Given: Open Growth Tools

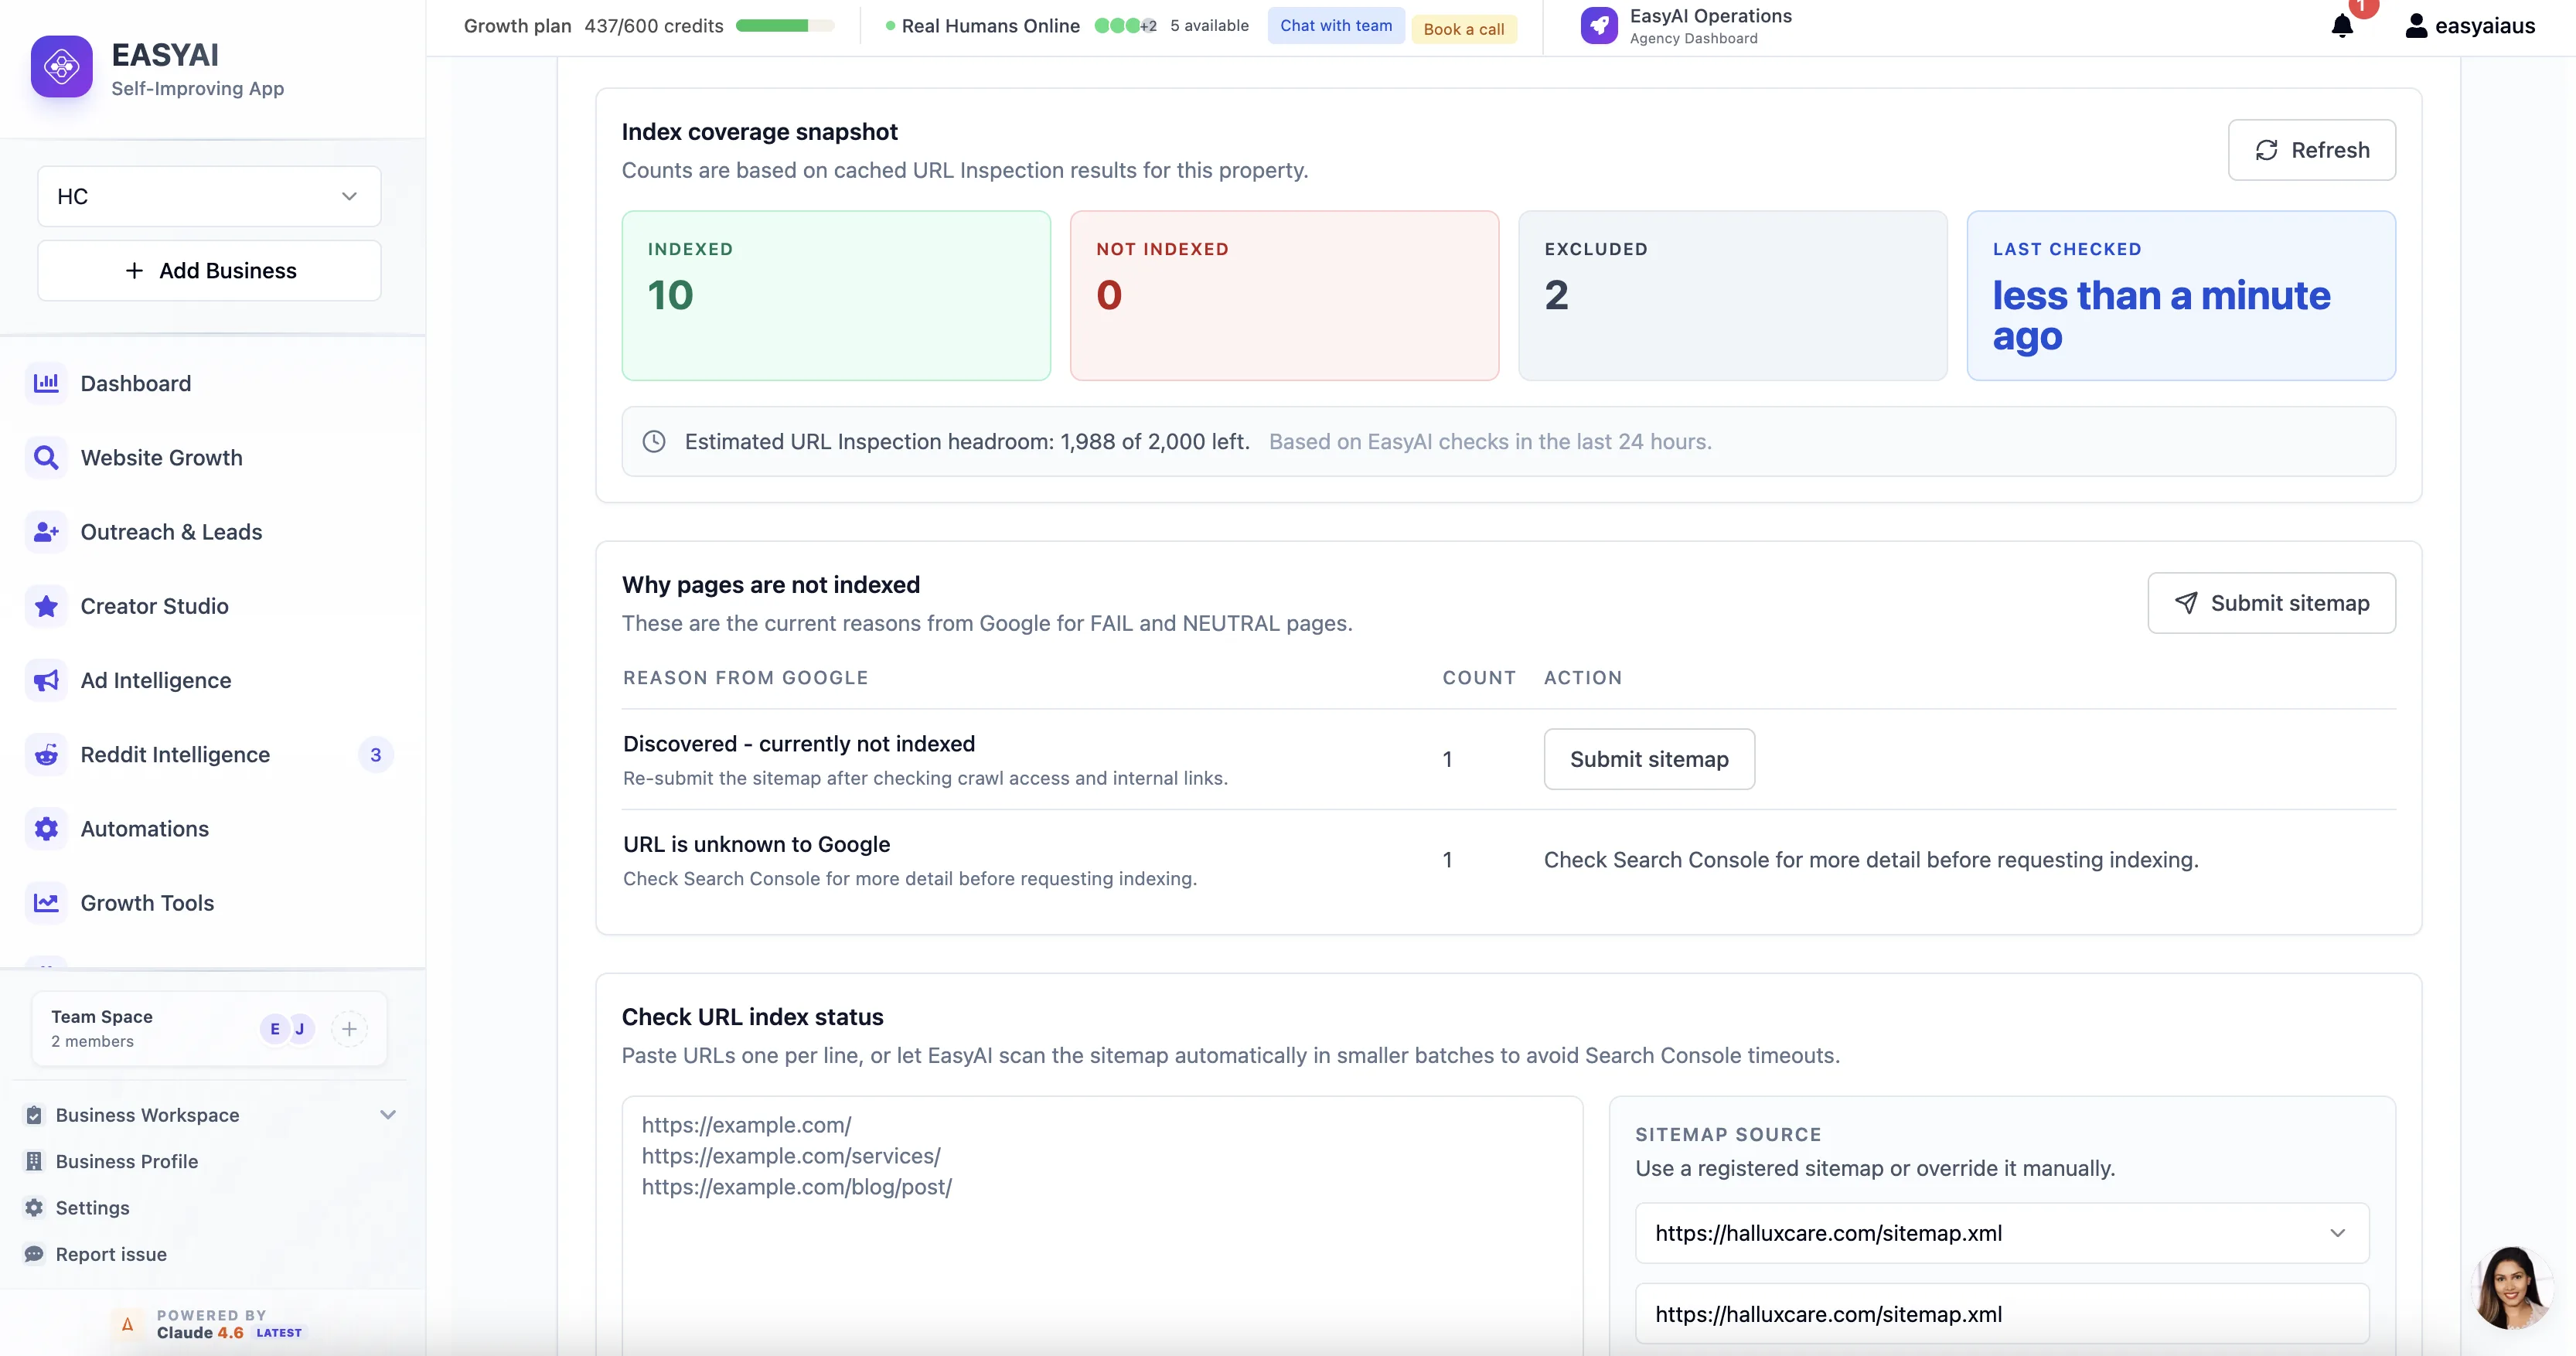Looking at the screenshot, I should click(x=147, y=902).
